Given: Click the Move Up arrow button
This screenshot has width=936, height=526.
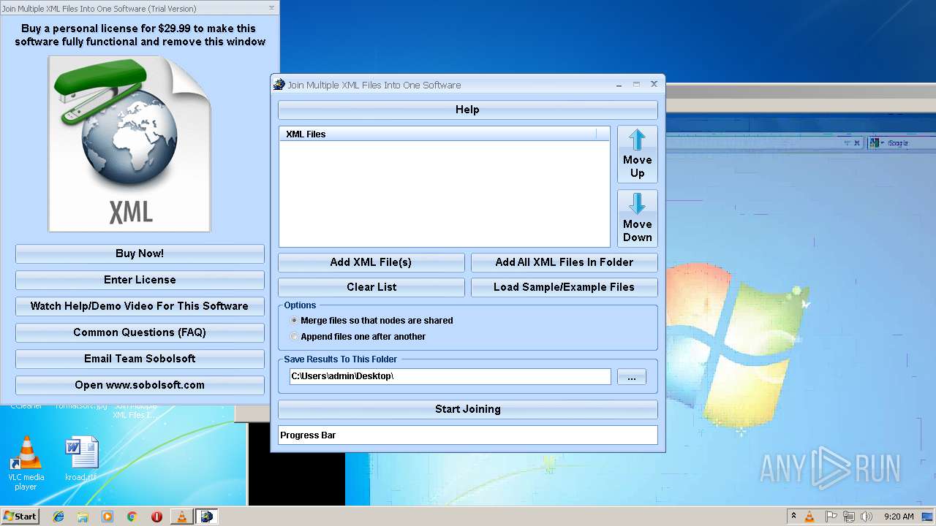Looking at the screenshot, I should click(637, 154).
